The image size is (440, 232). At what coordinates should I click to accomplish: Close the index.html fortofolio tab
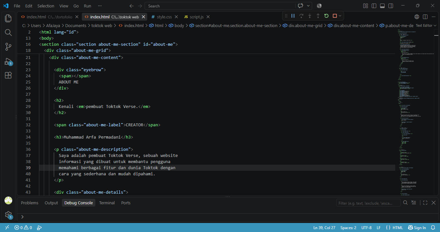click(x=77, y=17)
